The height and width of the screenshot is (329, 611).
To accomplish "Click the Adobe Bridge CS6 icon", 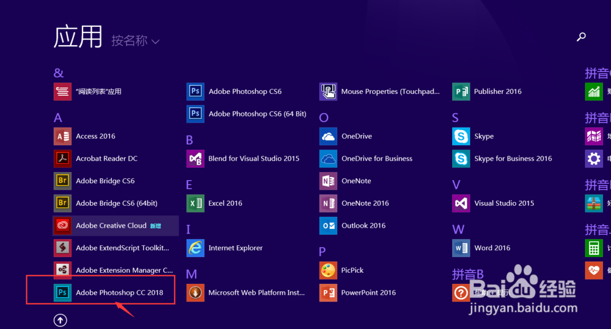I will [62, 181].
